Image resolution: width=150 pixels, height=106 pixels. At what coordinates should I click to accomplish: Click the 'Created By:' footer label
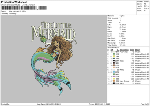coord(5,104)
